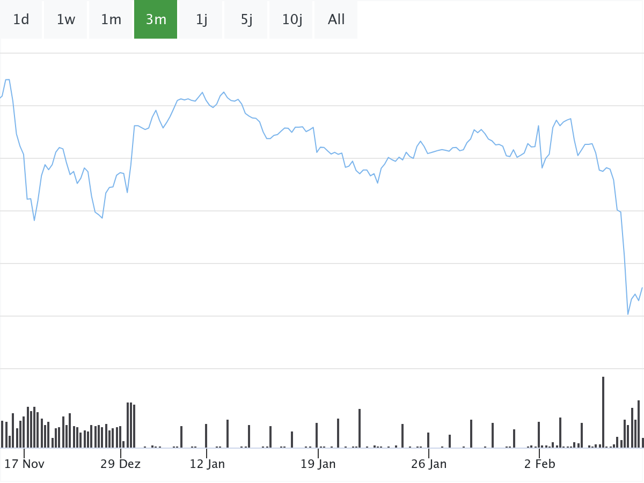This screenshot has width=644, height=483.
Task: Show the 1m time range
Action: tap(111, 20)
